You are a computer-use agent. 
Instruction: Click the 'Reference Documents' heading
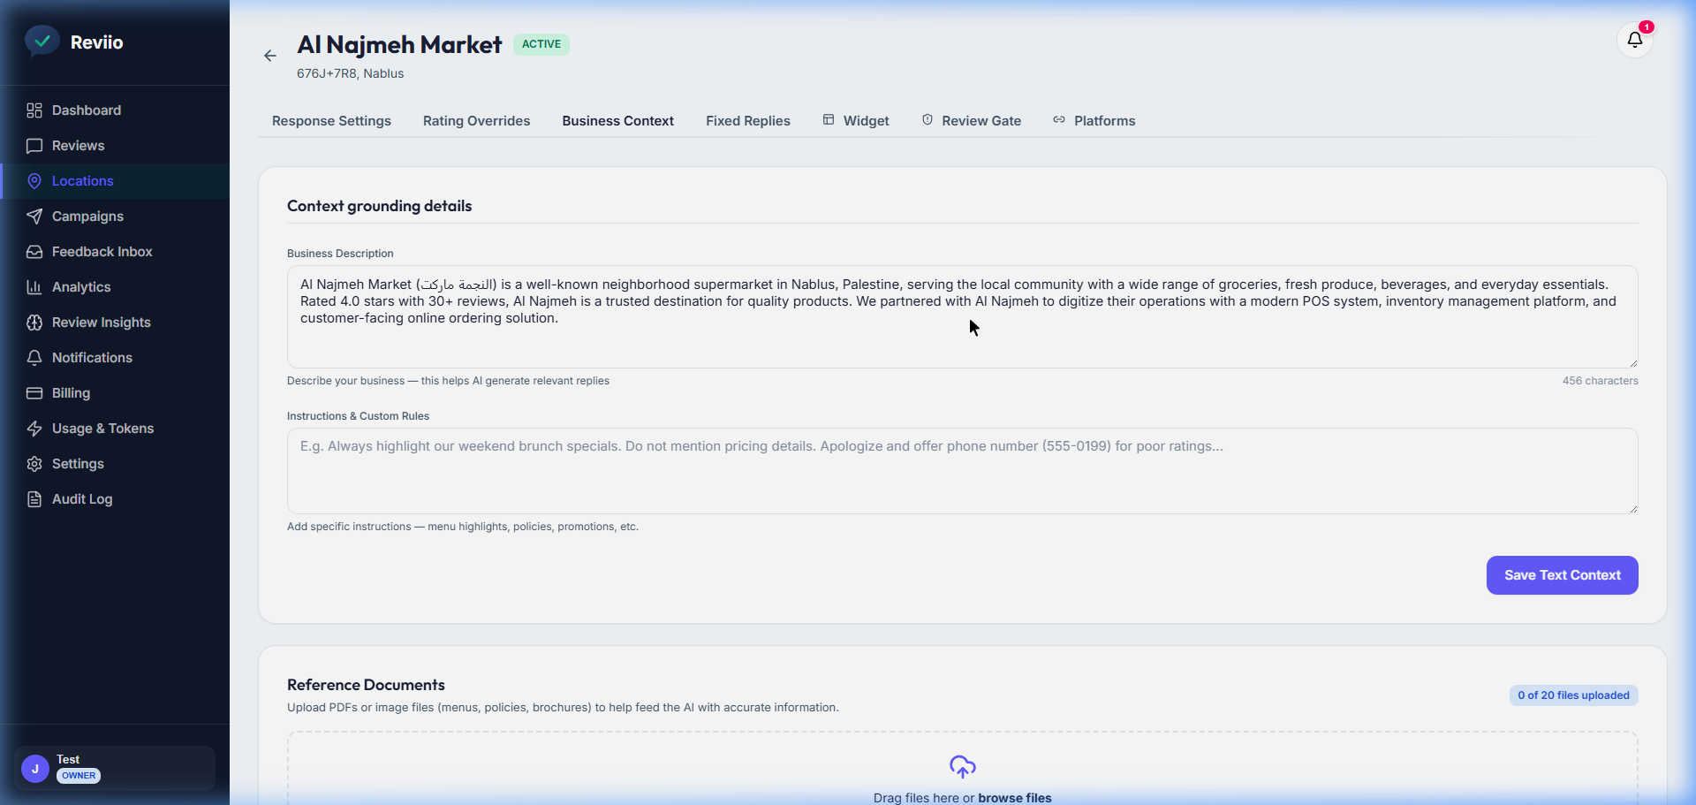[366, 685]
